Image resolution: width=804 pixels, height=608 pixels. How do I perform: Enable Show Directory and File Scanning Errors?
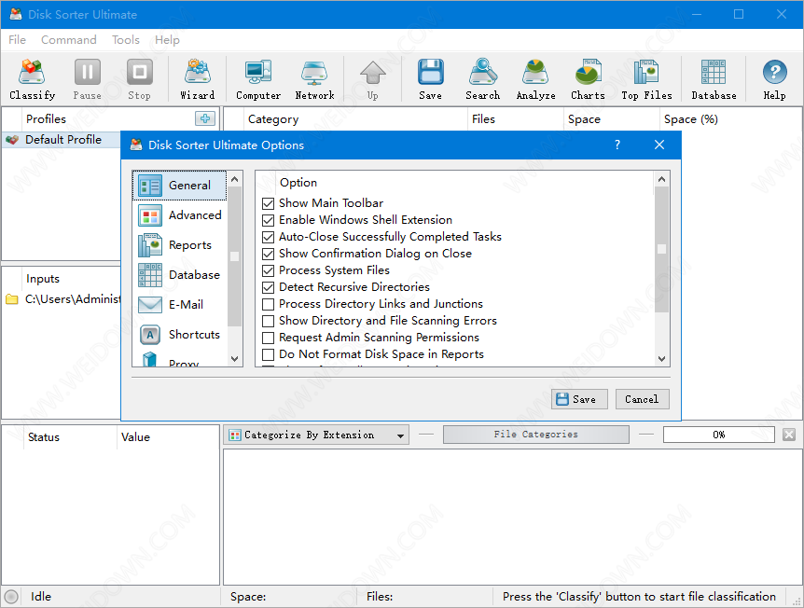click(269, 322)
